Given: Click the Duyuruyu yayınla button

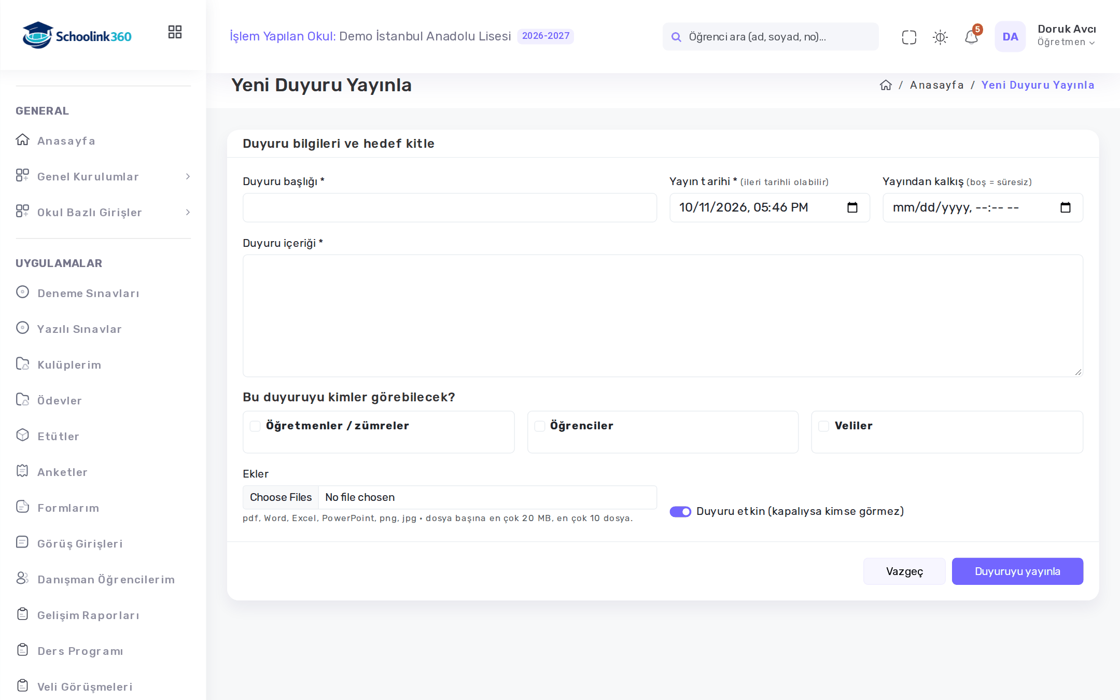Looking at the screenshot, I should pos(1017,571).
